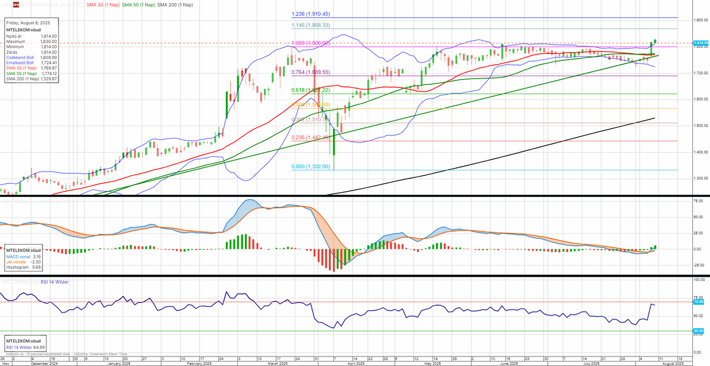Click the 70.00 RSI overbought level tag

[698, 302]
